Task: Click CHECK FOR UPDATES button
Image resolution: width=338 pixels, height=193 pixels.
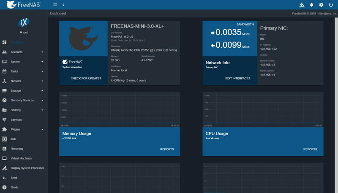Action: click(86, 79)
